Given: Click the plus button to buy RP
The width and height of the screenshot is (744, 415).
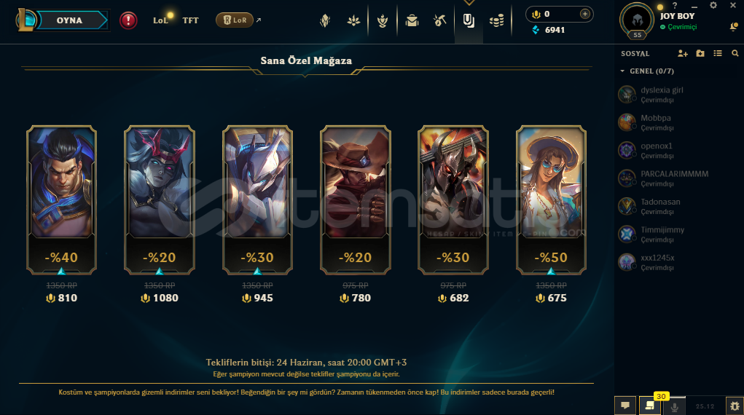Looking at the screenshot, I should pyautogui.click(x=585, y=15).
